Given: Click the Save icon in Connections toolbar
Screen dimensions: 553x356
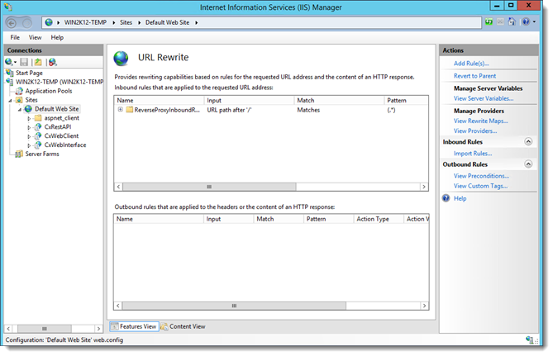Looking at the screenshot, I should (x=25, y=62).
